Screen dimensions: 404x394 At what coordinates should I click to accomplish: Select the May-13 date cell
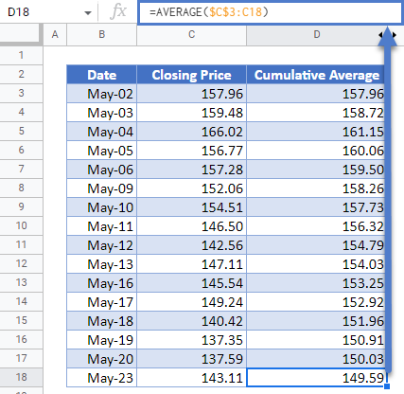tap(101, 264)
